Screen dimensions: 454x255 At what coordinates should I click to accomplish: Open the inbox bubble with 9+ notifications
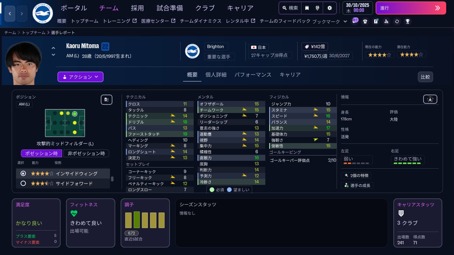(x=355, y=21)
